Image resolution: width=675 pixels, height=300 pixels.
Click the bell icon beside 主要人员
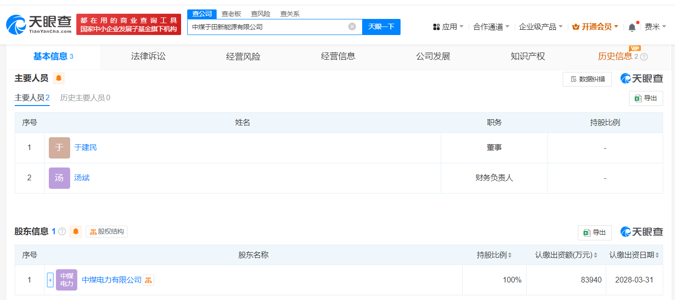tap(59, 78)
